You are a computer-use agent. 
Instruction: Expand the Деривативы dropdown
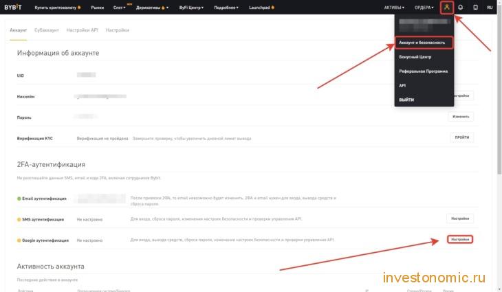152,8
